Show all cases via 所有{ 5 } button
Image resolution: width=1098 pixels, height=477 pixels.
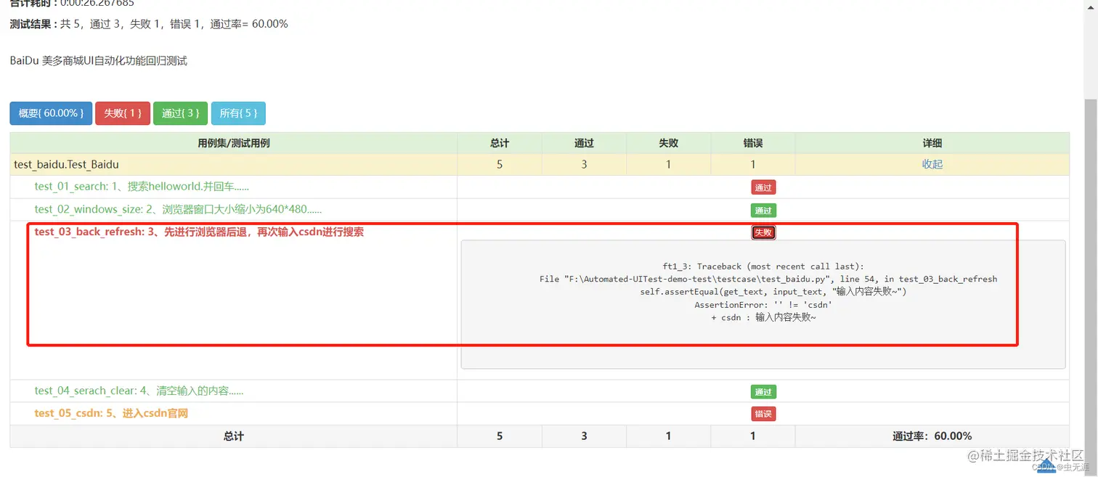point(238,113)
